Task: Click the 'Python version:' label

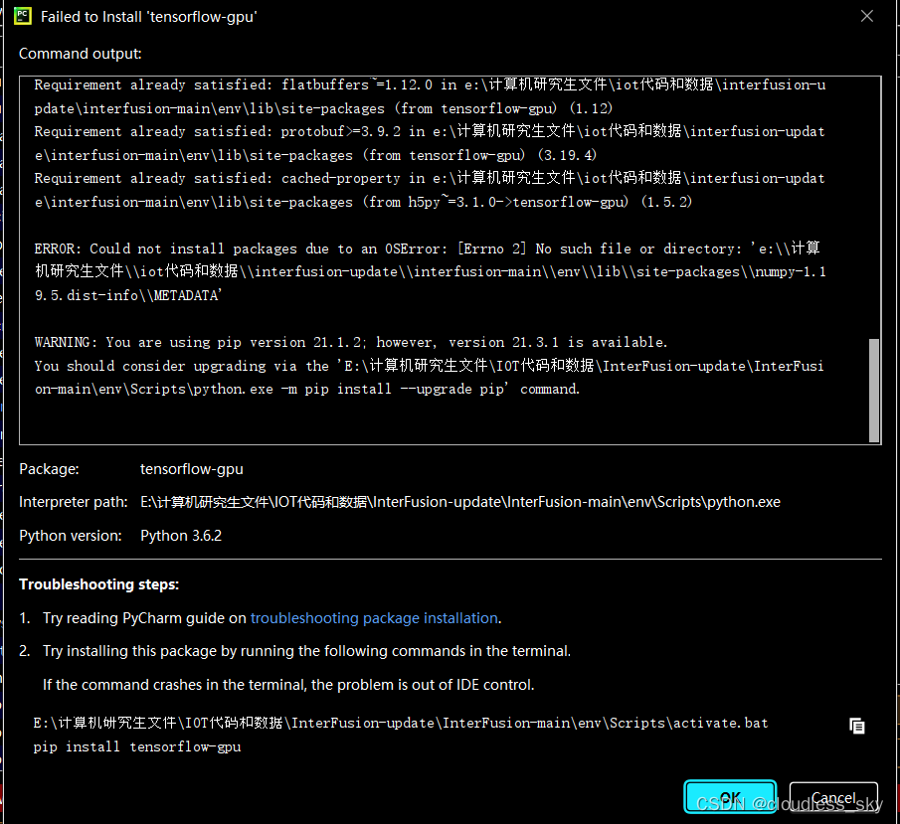Action: coord(71,536)
